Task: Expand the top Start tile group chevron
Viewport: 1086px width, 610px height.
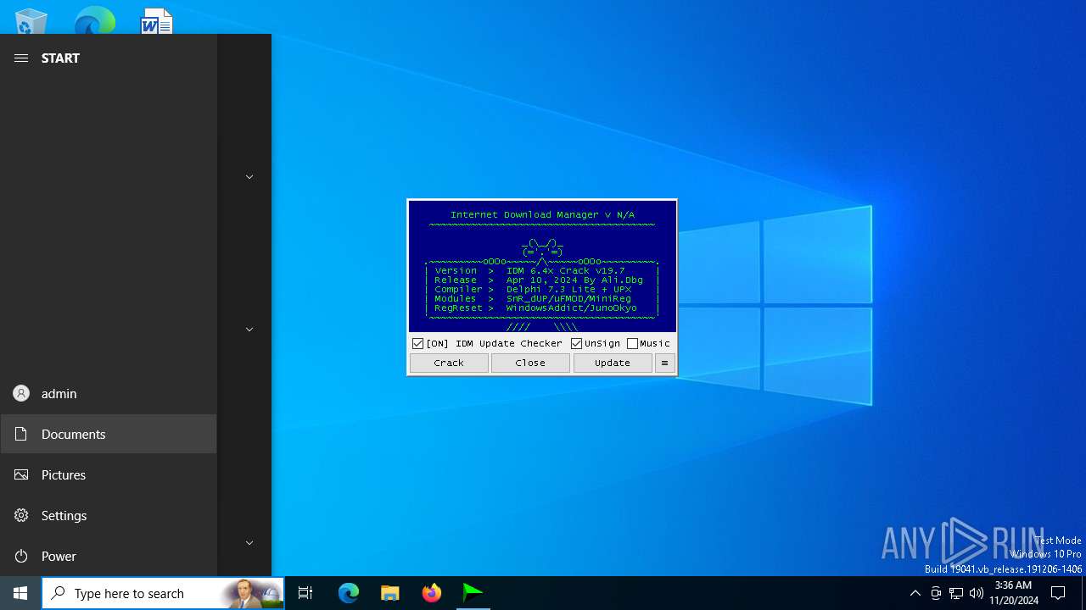Action: click(x=249, y=177)
